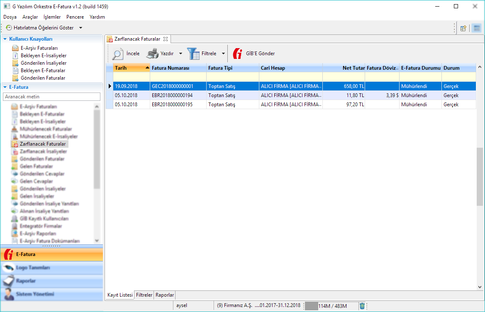Click the Filtrele funnel icon
Image resolution: width=485 pixels, height=312 pixels.
193,54
